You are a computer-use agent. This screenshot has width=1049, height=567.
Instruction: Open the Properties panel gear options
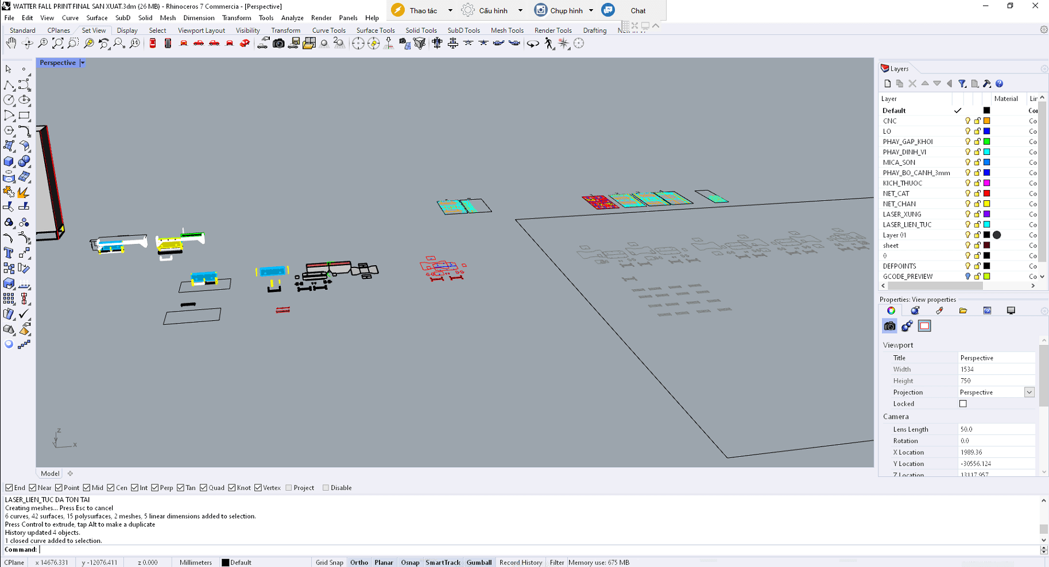pyautogui.click(x=1044, y=311)
